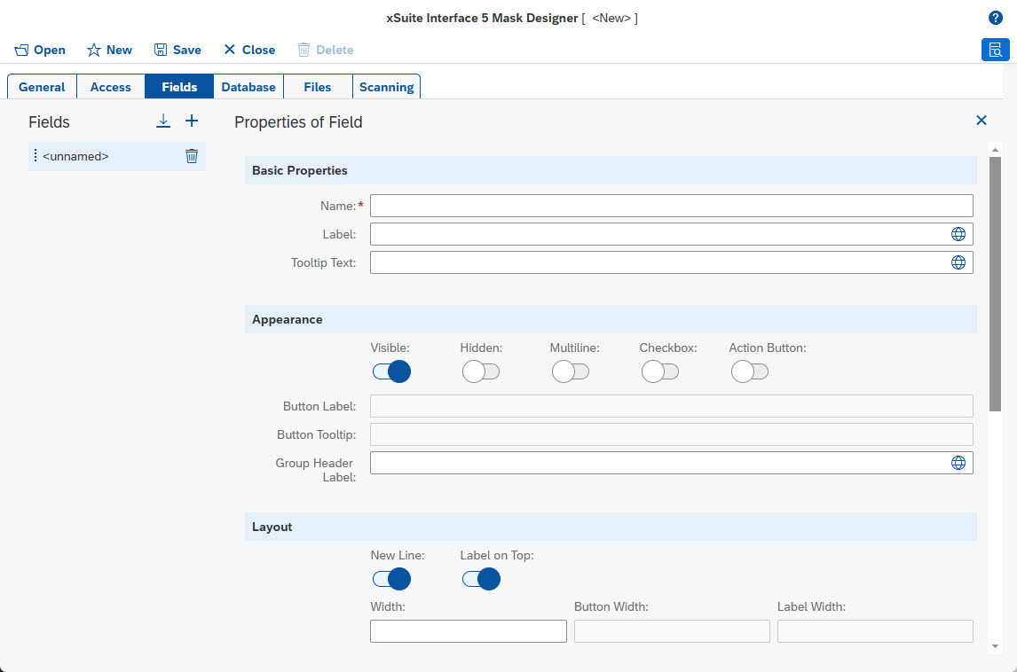Viewport: 1017px width, 672px height.
Task: Click the vertical scrollbar down arrow
Action: coord(995,647)
